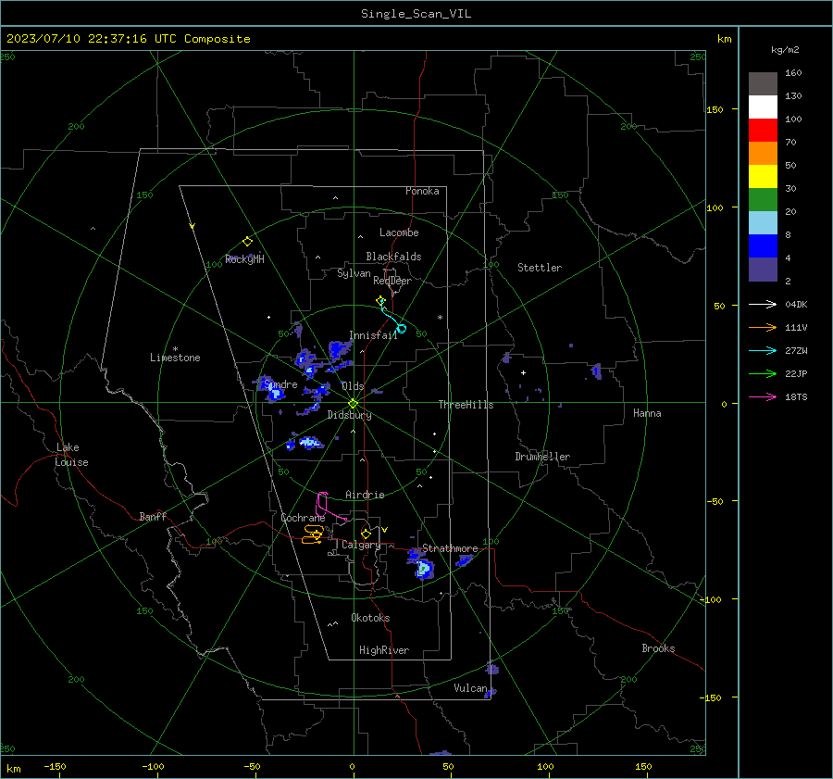Select the white 100-130 legend swatch

tap(763, 107)
